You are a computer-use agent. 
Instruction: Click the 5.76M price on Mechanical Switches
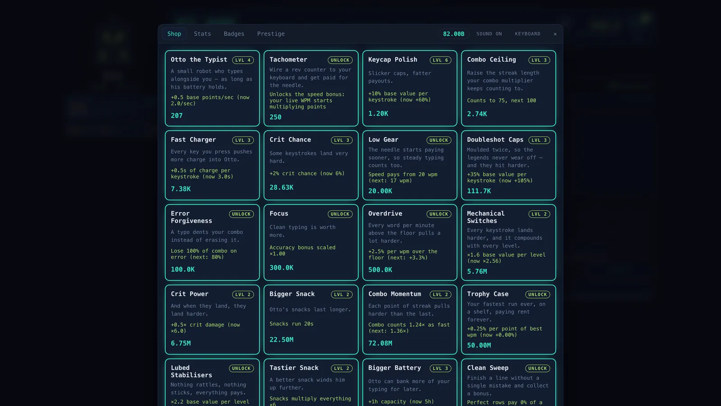tap(477, 272)
